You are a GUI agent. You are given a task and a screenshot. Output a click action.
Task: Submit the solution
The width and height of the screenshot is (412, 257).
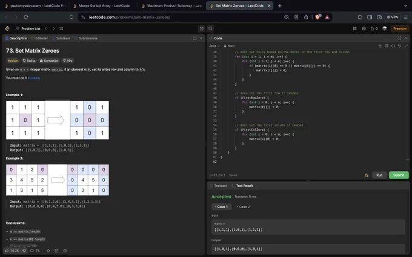(399, 175)
